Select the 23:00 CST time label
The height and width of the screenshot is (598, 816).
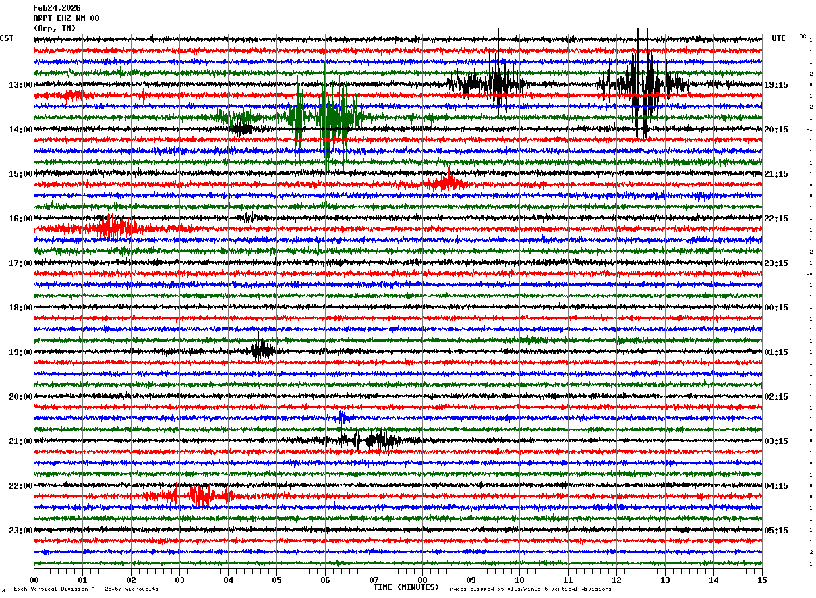(21, 531)
